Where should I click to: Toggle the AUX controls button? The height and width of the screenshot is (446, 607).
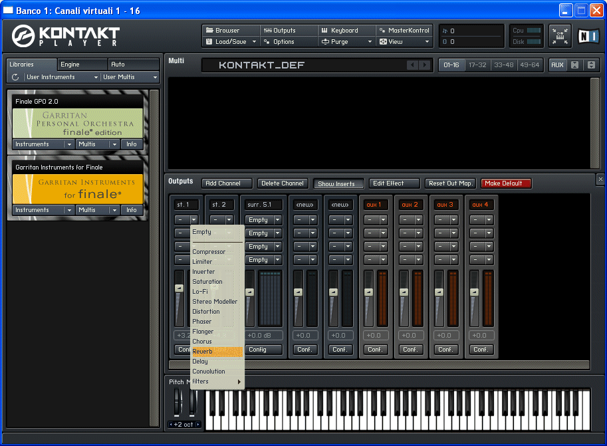pos(557,65)
